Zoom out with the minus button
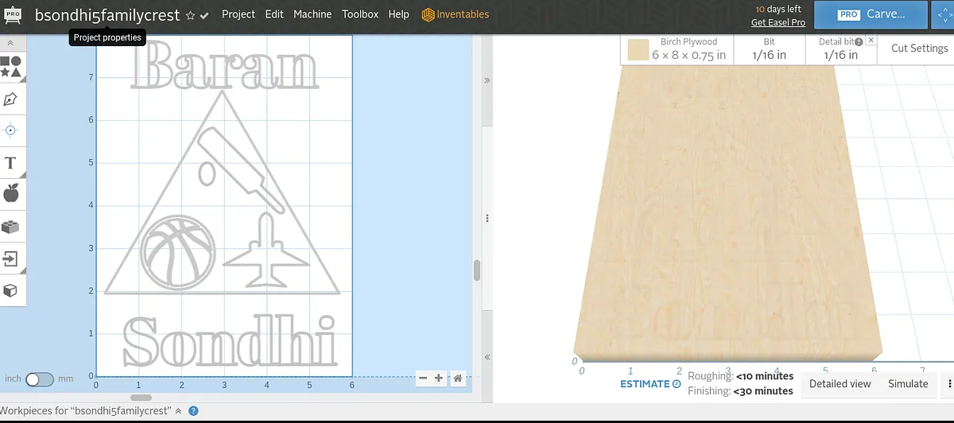 [x=423, y=378]
